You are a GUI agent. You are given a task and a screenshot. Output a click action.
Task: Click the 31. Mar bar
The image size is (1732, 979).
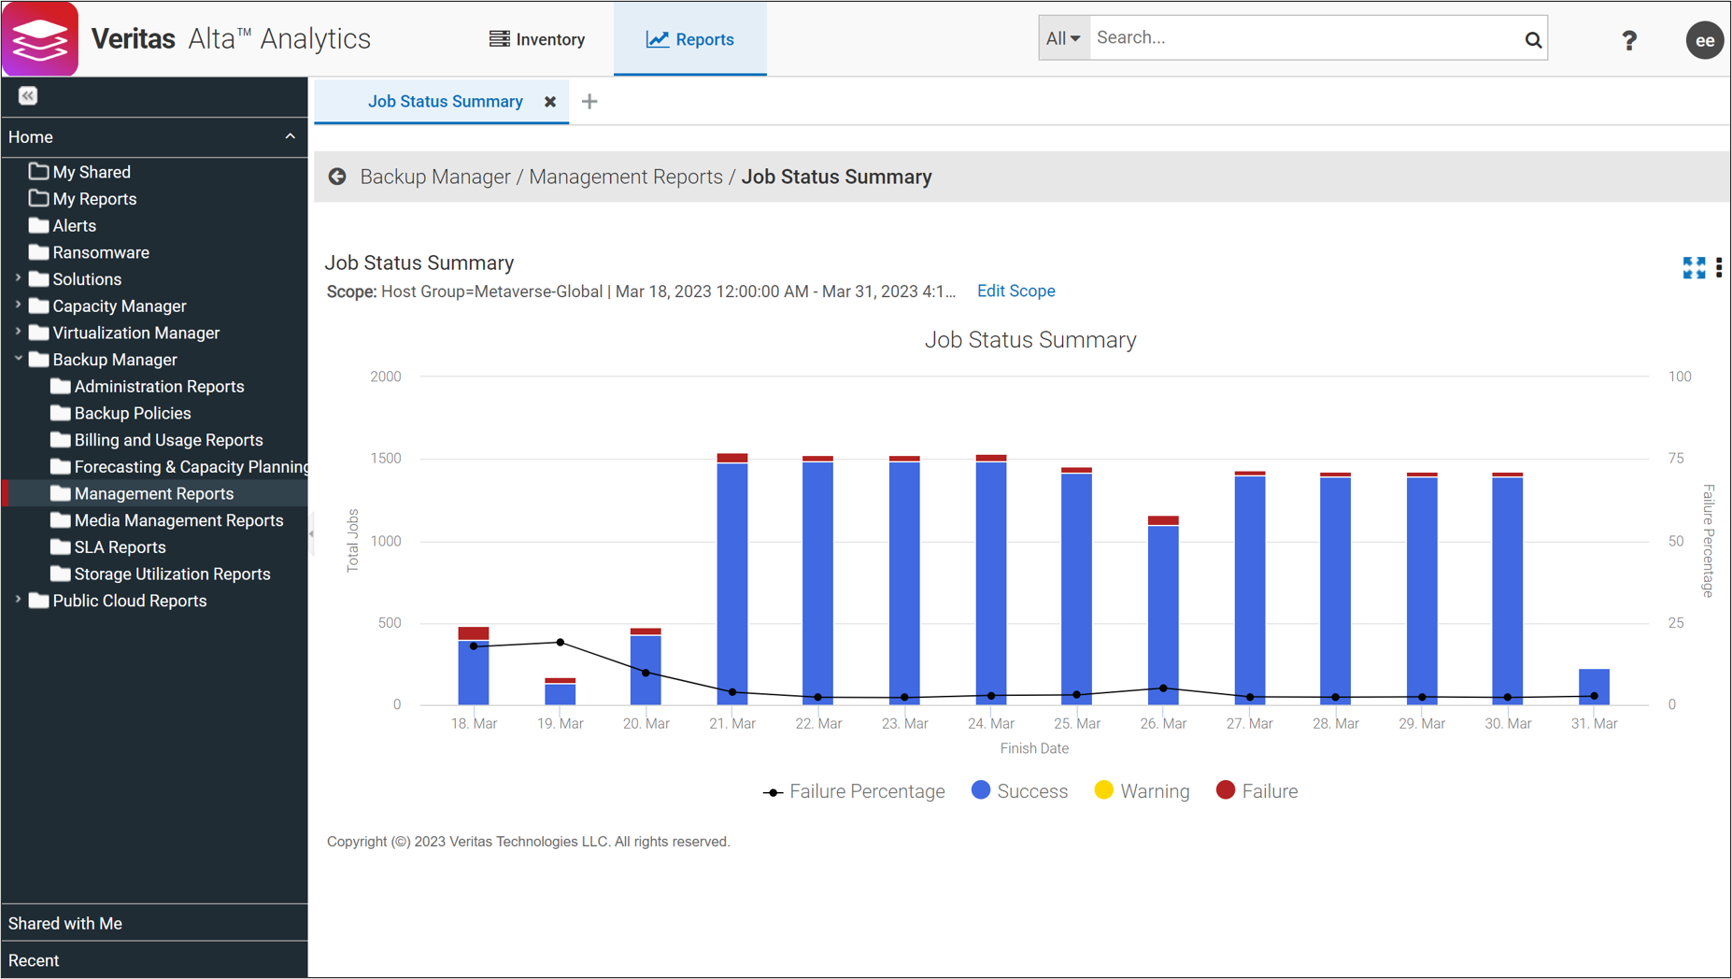[1594, 687]
